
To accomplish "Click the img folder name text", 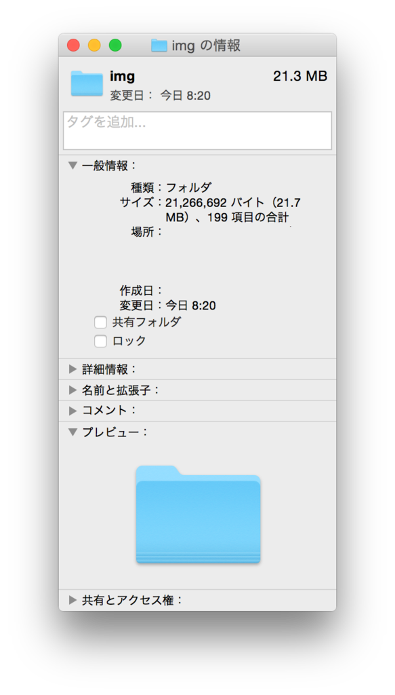I will pyautogui.click(x=122, y=77).
